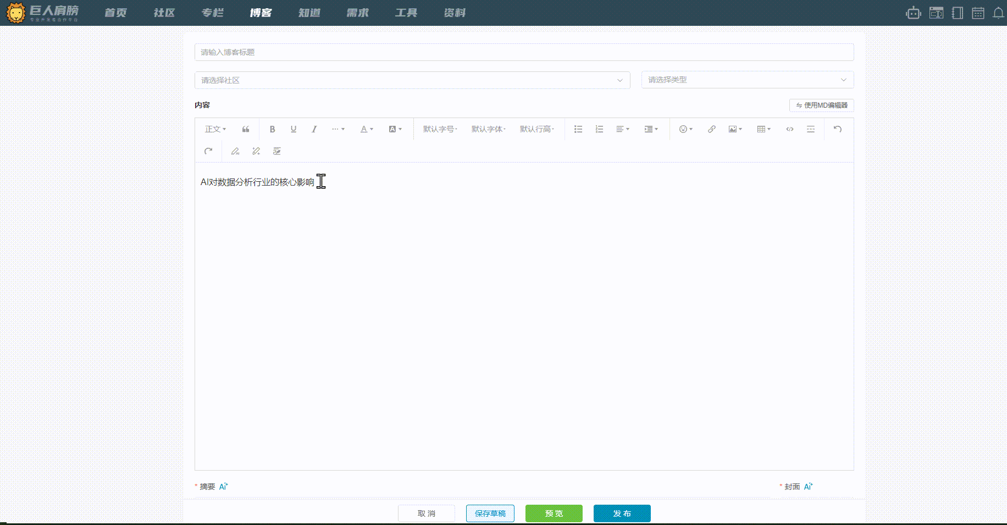
Task: Redo the last edit
Action: [x=208, y=151]
